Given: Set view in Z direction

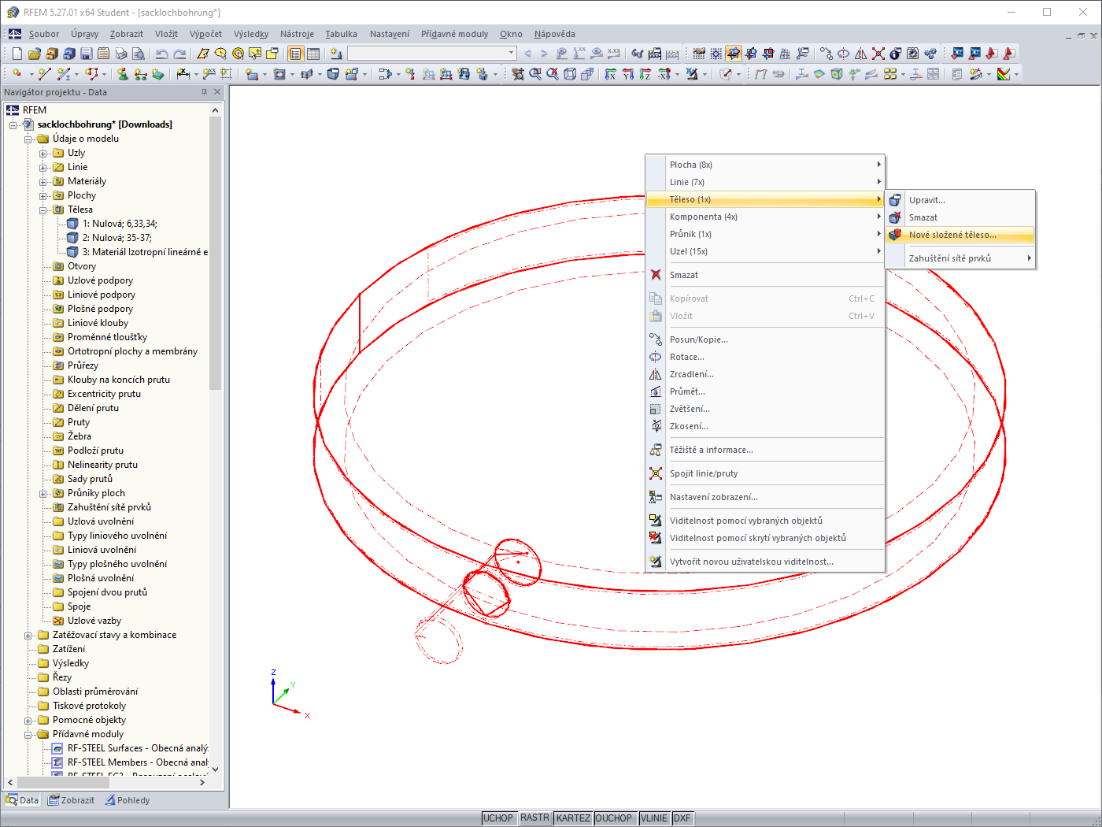Looking at the screenshot, I should click(x=645, y=74).
